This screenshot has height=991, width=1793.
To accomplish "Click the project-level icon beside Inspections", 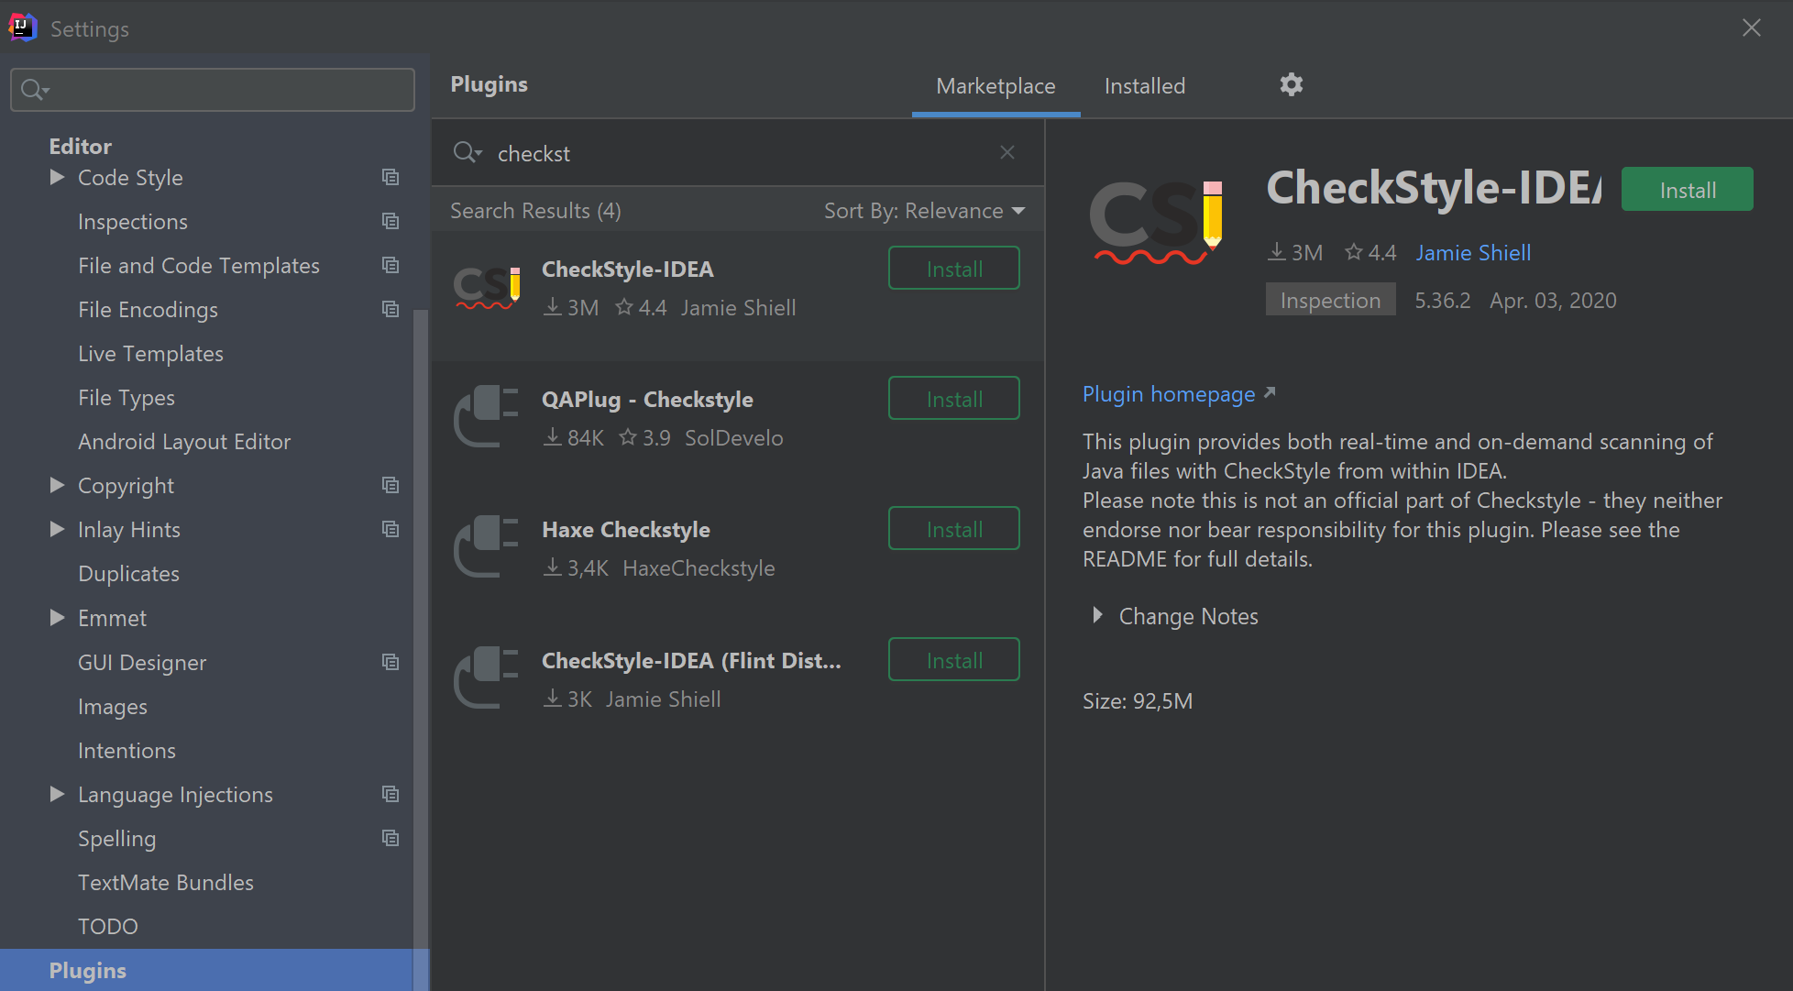I will pos(390,222).
